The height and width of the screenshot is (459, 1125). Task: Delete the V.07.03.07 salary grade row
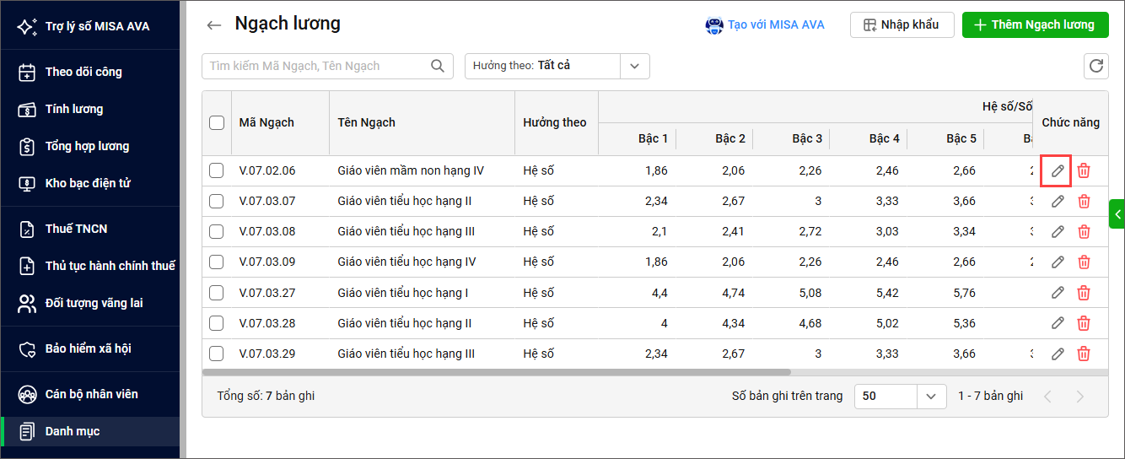1084,202
